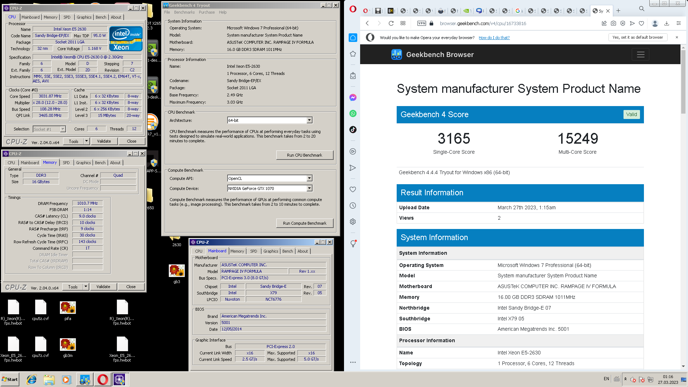Dismiss the default browser banner
The height and width of the screenshot is (387, 688).
[677, 37]
